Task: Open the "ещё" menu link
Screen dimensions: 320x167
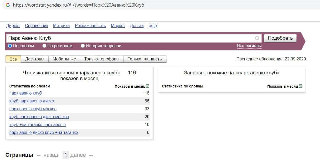Action: 153,26
